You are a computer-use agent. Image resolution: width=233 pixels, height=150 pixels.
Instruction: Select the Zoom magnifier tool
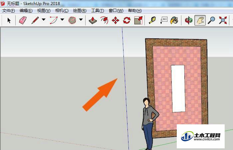pyautogui.click(x=211, y=20)
